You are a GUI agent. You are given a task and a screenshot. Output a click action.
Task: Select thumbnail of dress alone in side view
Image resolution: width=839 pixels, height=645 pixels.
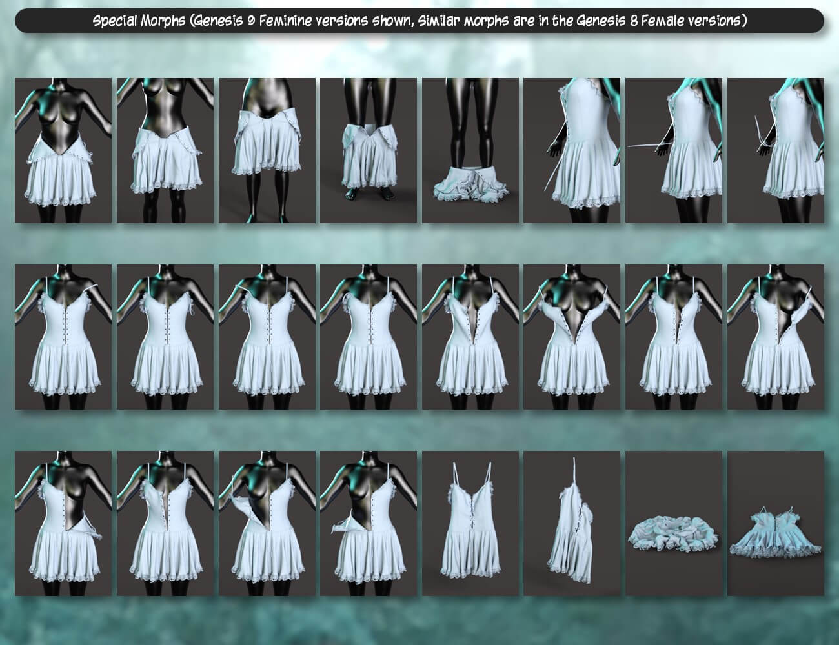click(x=572, y=523)
